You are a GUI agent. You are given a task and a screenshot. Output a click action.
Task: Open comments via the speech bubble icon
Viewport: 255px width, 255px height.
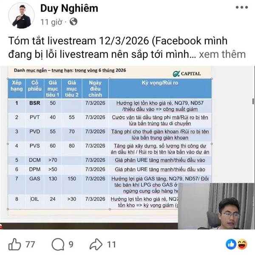58,244
